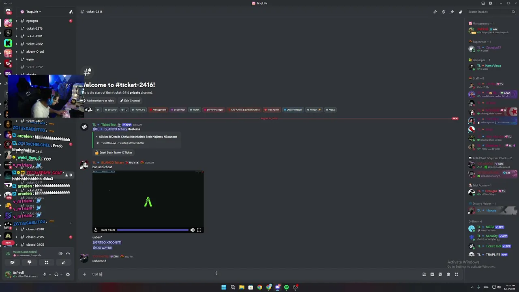Image resolution: width=519 pixels, height=292 pixels.
Task: Open the closed-2385 channel
Action: click(x=35, y=237)
